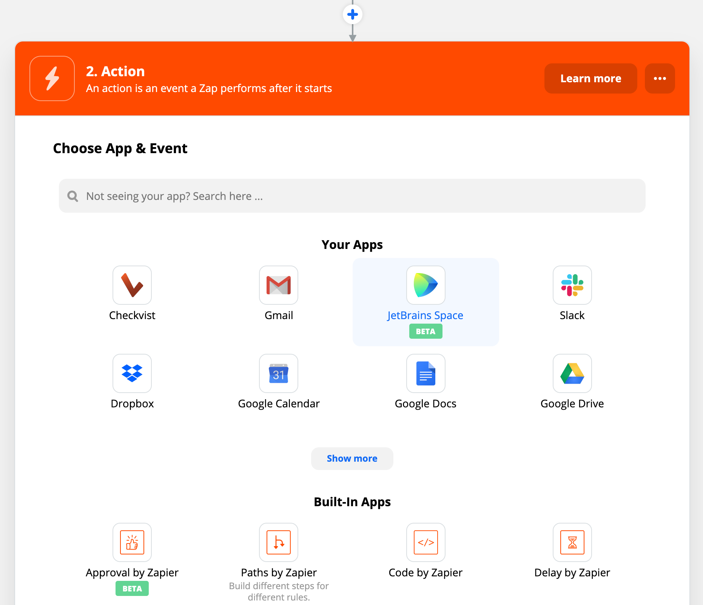Choose the Delay by Zapier icon
The height and width of the screenshot is (605, 703).
click(x=572, y=542)
